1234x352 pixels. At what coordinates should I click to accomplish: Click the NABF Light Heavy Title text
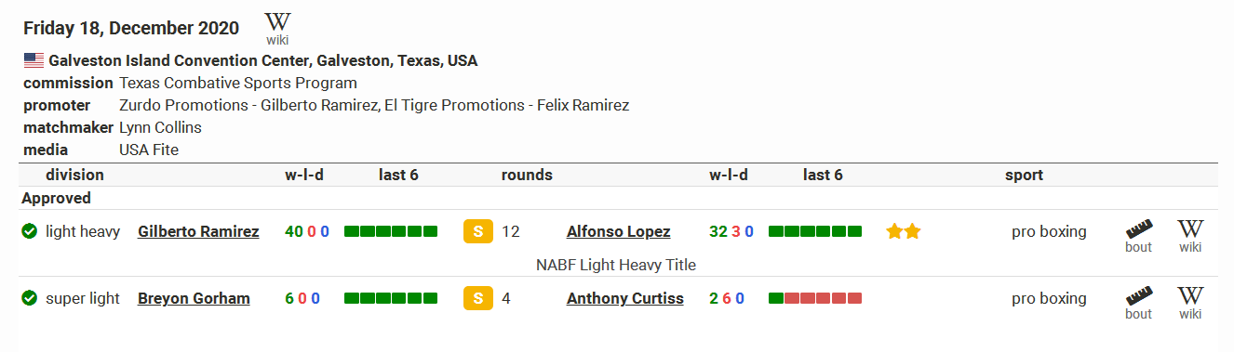click(616, 265)
